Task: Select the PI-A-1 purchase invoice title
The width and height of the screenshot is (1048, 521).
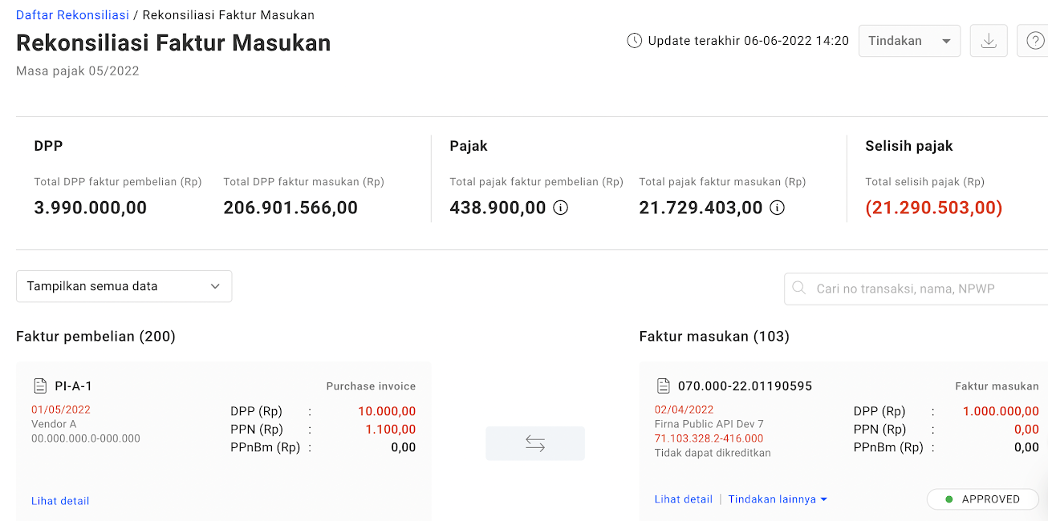Action: [73, 386]
